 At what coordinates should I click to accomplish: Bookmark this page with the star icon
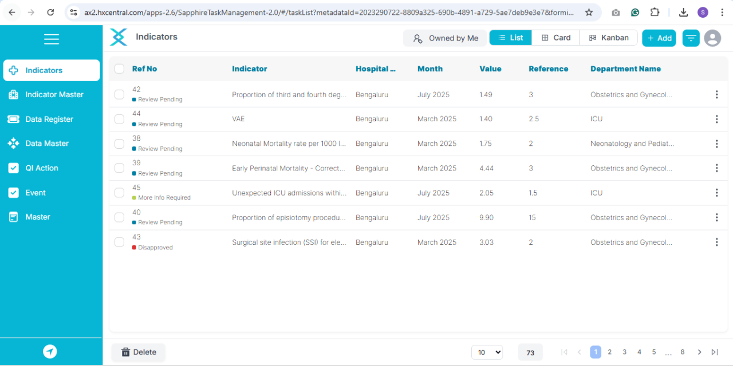pos(589,12)
